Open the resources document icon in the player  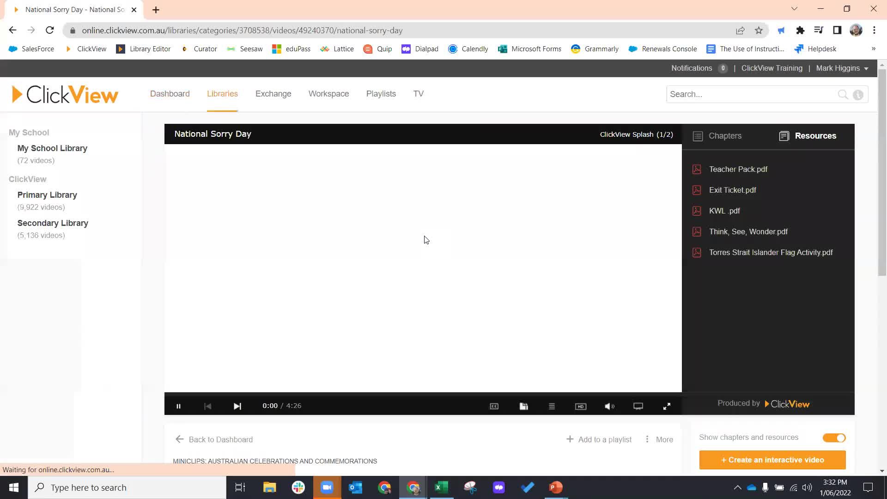(x=523, y=406)
